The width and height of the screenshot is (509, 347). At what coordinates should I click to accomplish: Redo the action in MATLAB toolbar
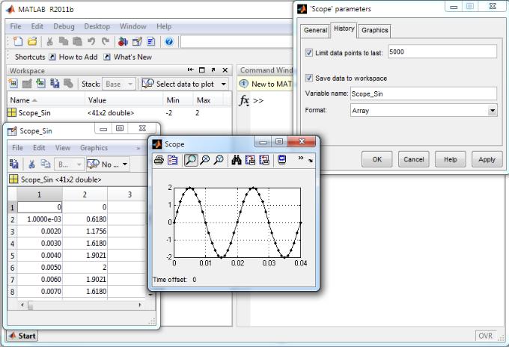point(106,41)
